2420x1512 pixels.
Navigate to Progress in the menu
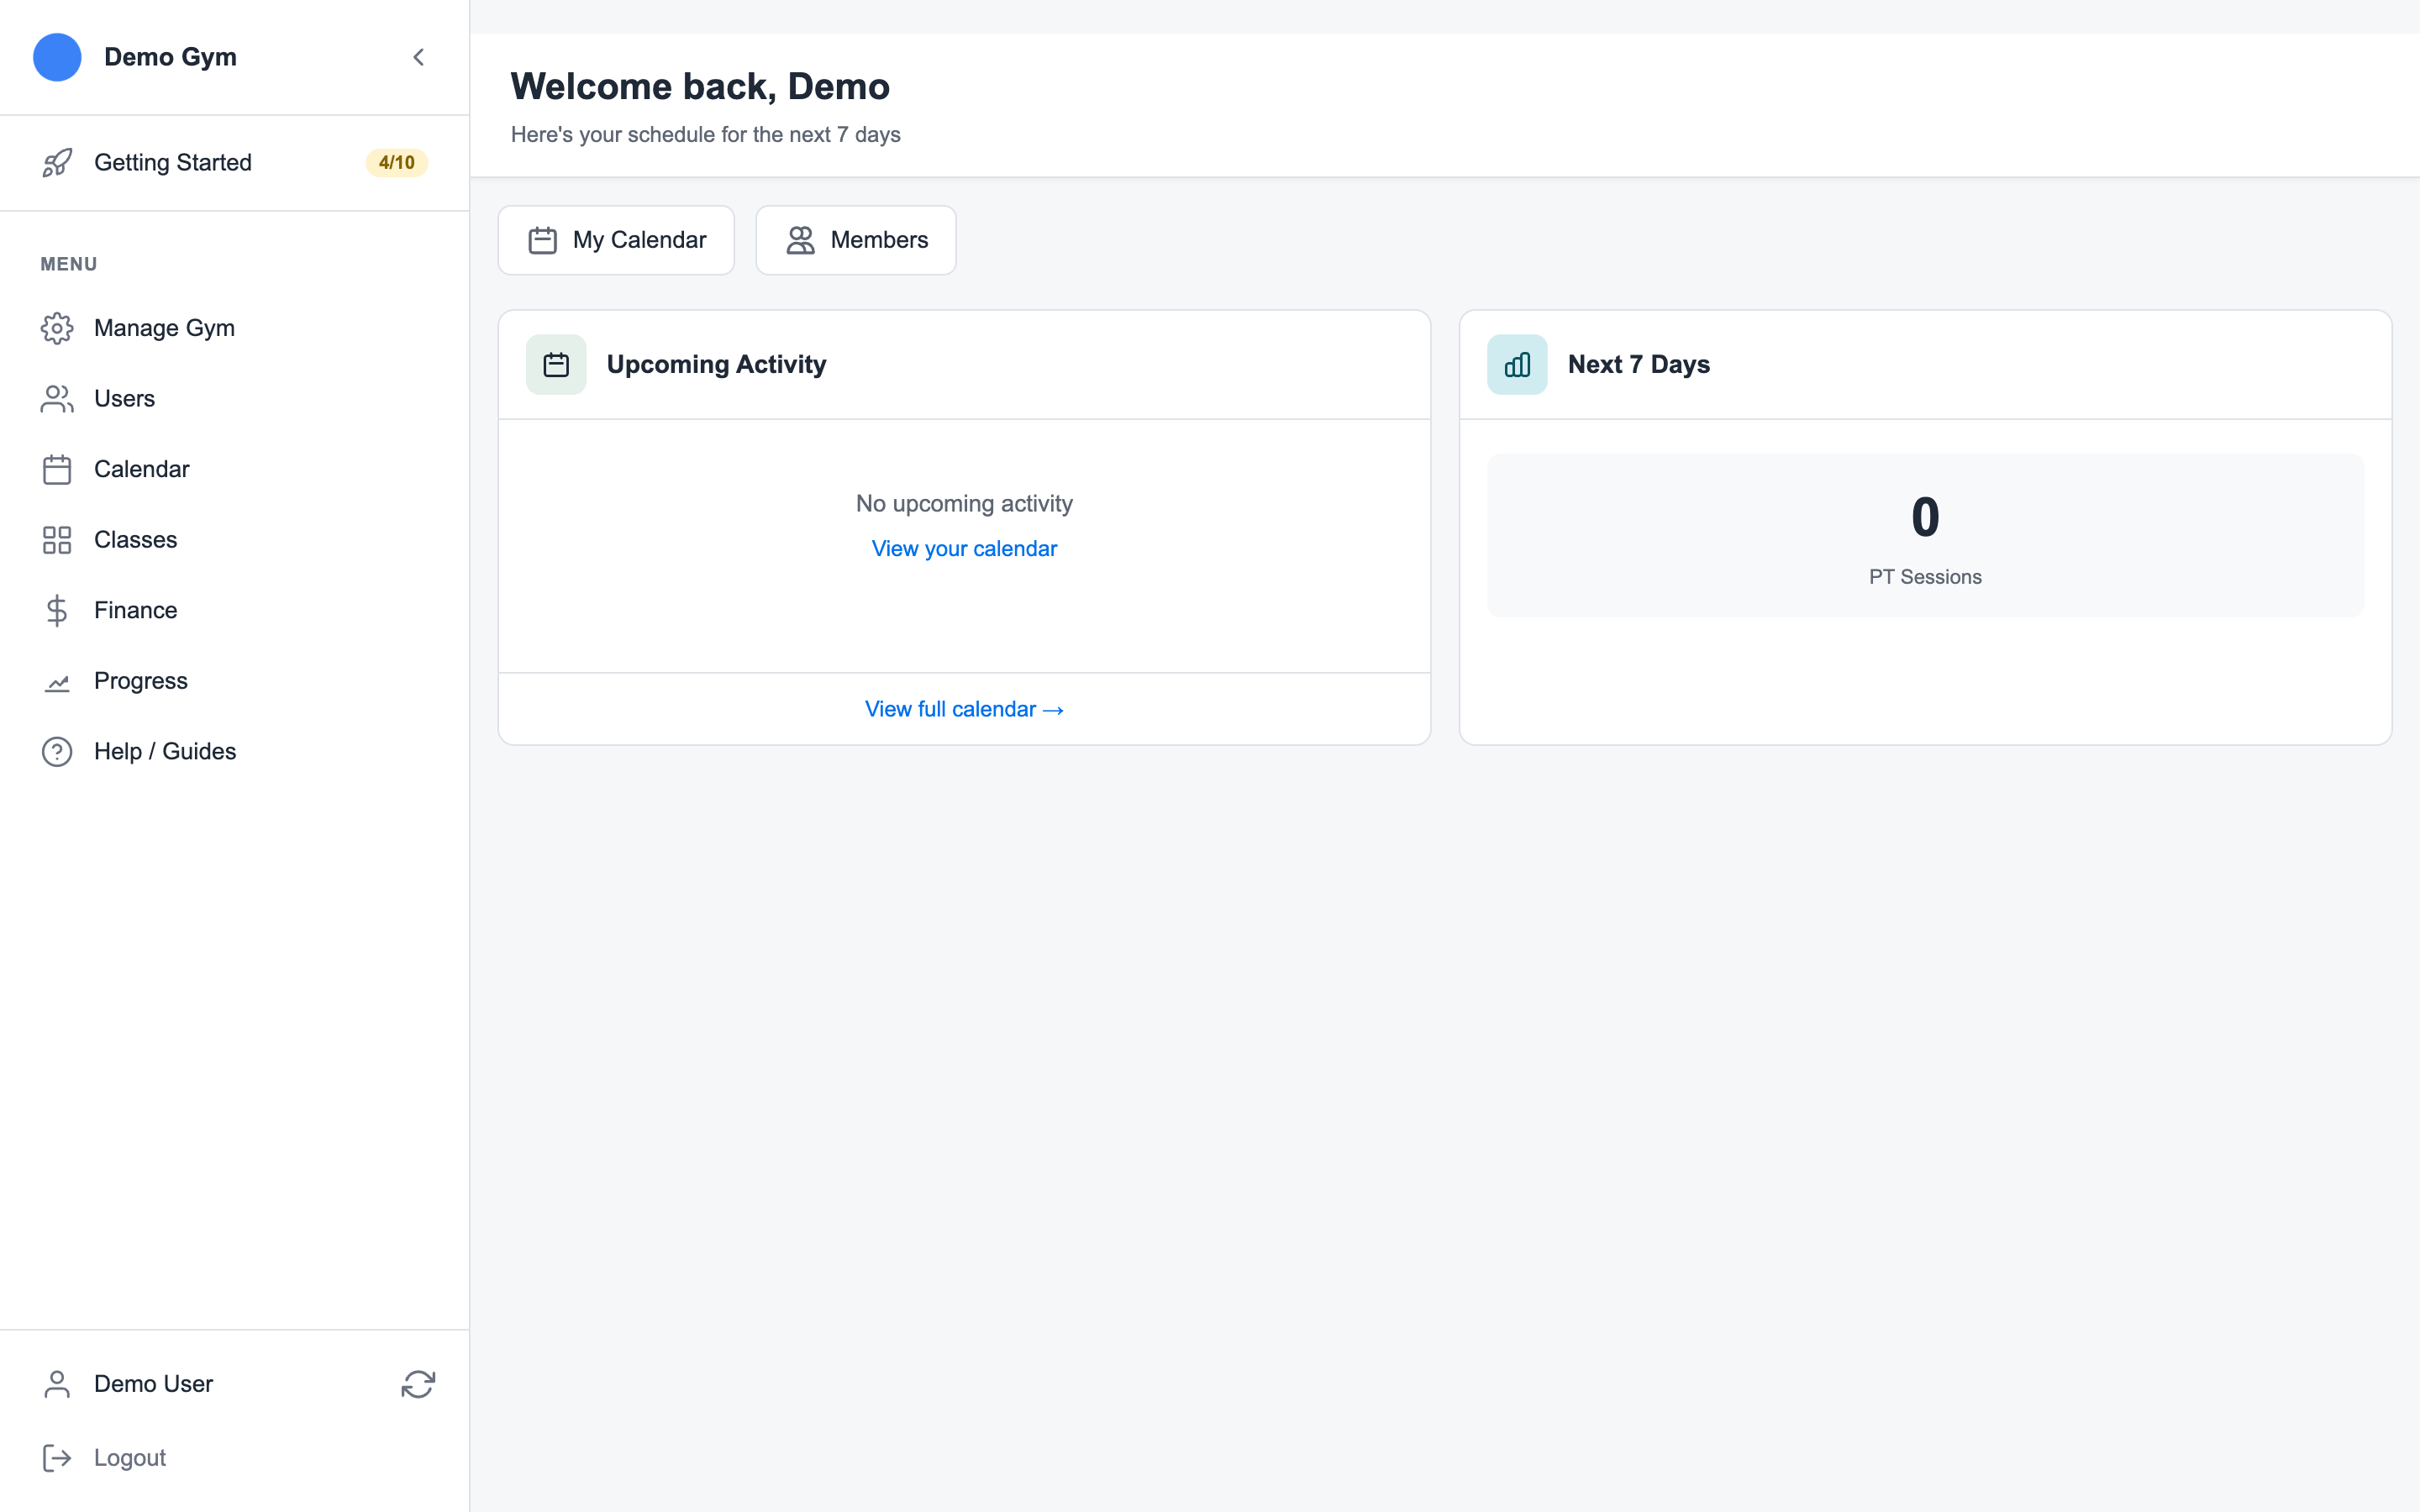[234, 681]
